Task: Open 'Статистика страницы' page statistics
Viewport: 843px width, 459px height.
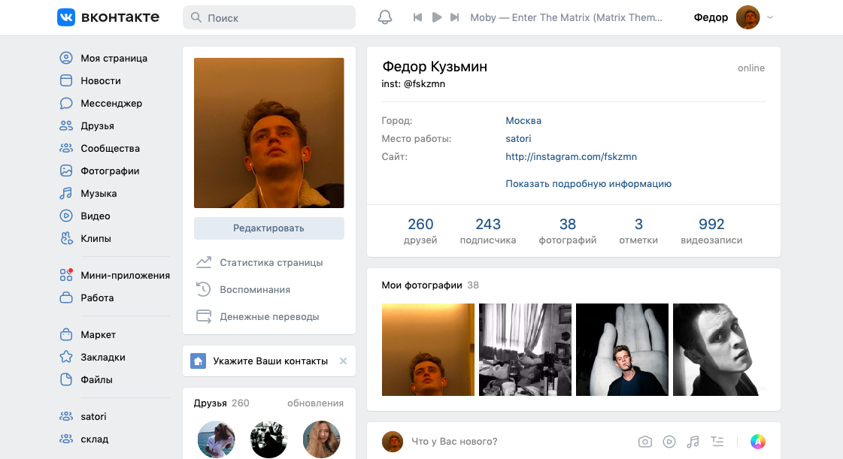Action: [271, 262]
